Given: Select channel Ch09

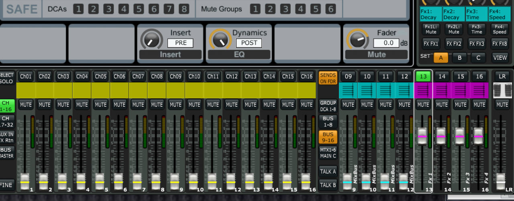Looking at the screenshot, I should (x=175, y=76).
